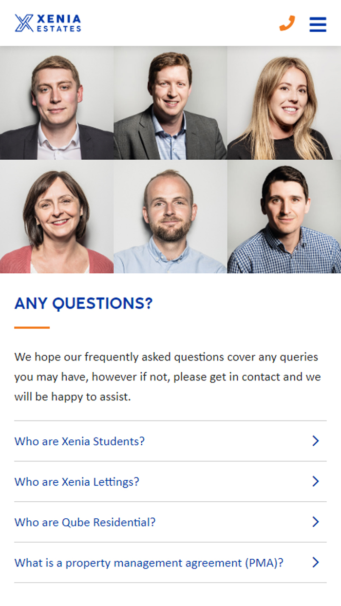Select photo of man in checked shirt
This screenshot has height=606, width=341.
[284, 217]
